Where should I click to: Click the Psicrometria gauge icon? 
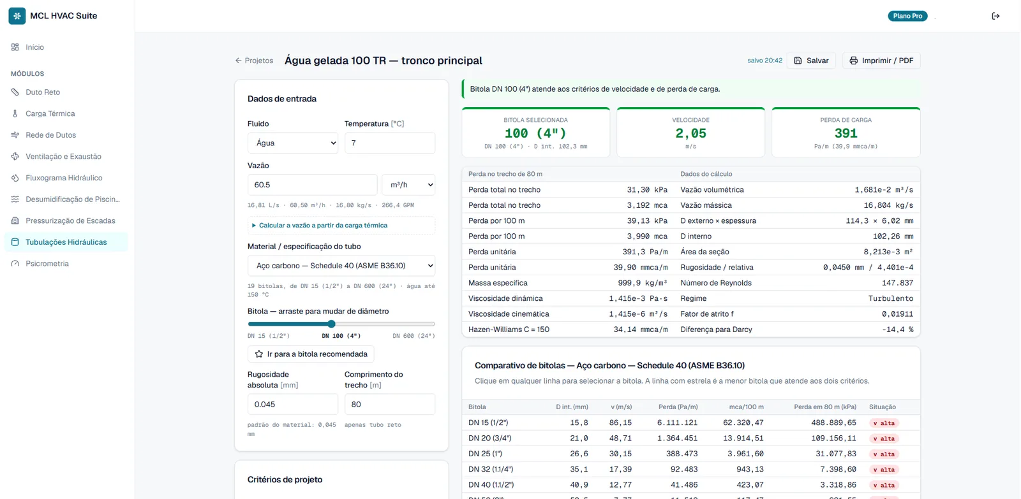pyautogui.click(x=15, y=264)
